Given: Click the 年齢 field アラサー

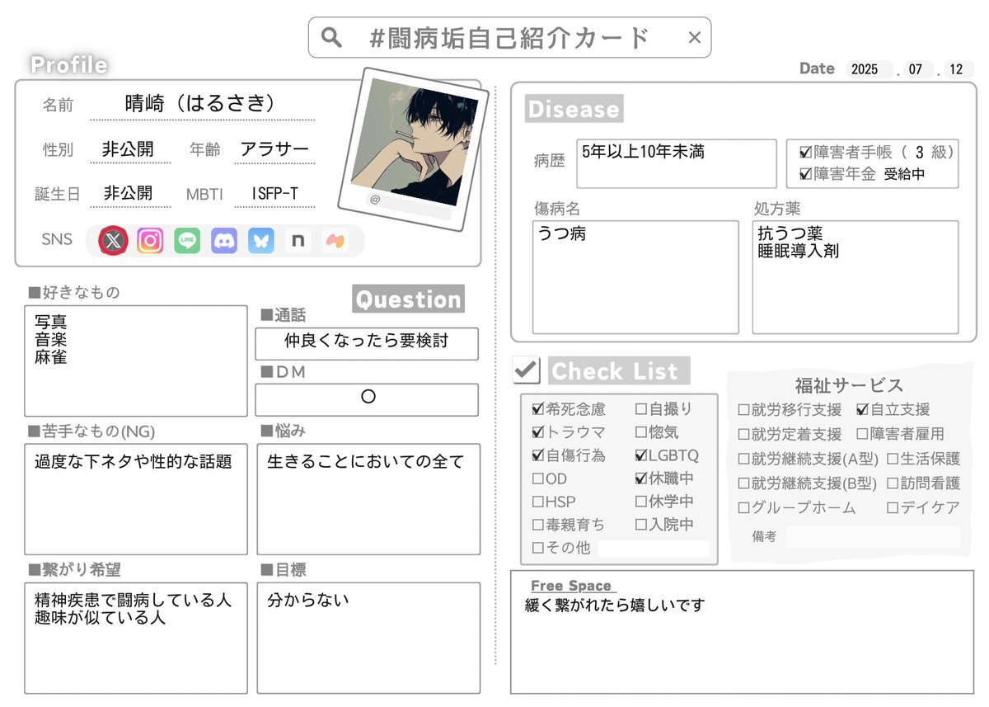Looking at the screenshot, I should [x=274, y=149].
